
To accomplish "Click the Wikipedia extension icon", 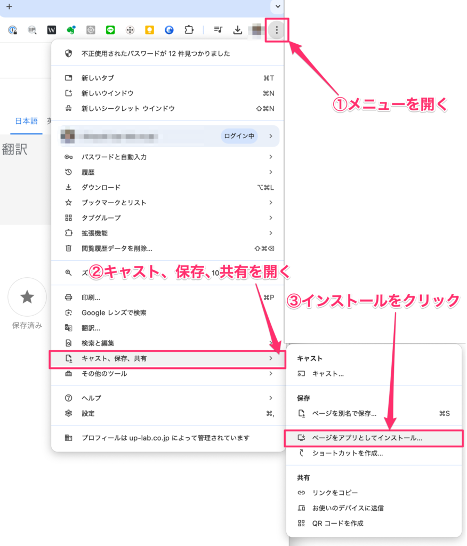I will (x=52, y=30).
